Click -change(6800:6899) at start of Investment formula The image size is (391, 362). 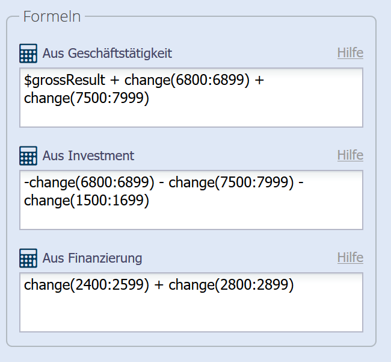coord(88,183)
